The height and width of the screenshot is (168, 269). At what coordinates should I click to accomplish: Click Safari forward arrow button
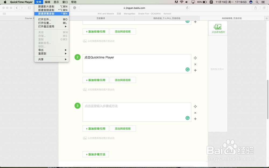click(x=22, y=8)
